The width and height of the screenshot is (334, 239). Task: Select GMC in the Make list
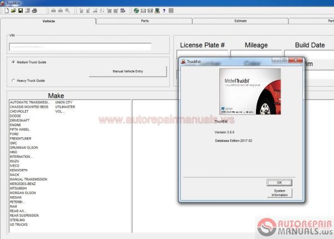pos(13,143)
